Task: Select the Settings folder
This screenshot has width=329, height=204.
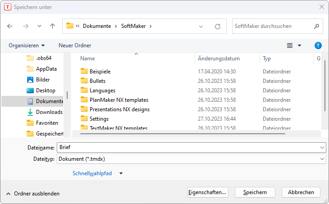Action: point(99,119)
